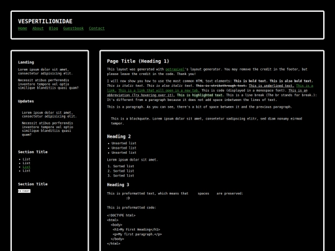Image resolution: width=335 pixels, height=251 pixels.
Task: Click the ':O' preformatted text
Action: [128, 198]
